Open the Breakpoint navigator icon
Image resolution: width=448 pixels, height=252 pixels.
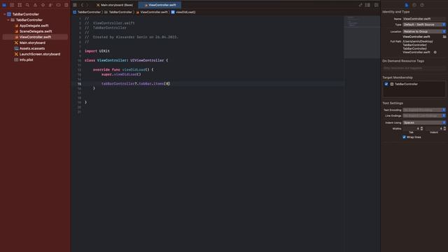[58, 5]
